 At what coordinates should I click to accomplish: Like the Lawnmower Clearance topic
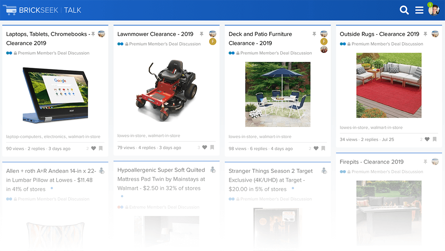(x=205, y=147)
